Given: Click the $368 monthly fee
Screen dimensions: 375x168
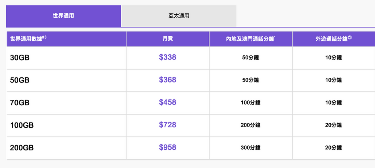Looking at the screenshot, I should tap(168, 80).
